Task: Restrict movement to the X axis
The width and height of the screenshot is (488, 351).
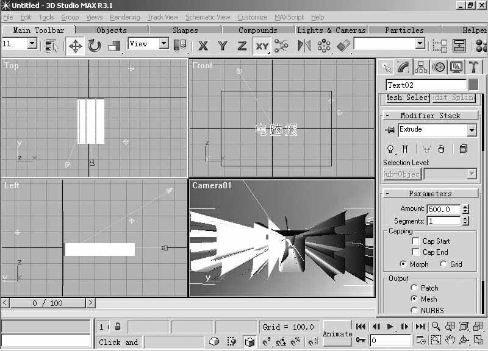Action: pyautogui.click(x=203, y=46)
